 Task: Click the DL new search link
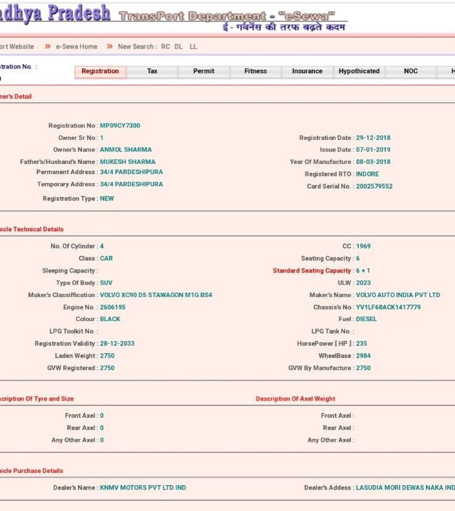coord(179,47)
